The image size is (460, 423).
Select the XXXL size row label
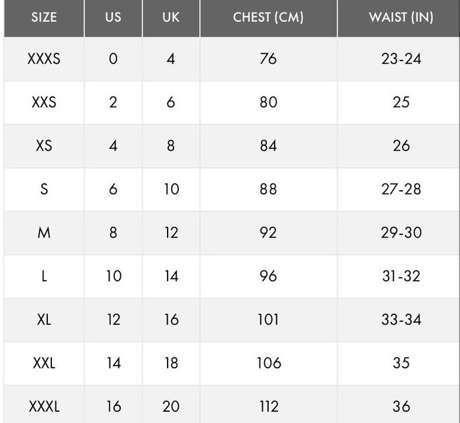coord(44,407)
